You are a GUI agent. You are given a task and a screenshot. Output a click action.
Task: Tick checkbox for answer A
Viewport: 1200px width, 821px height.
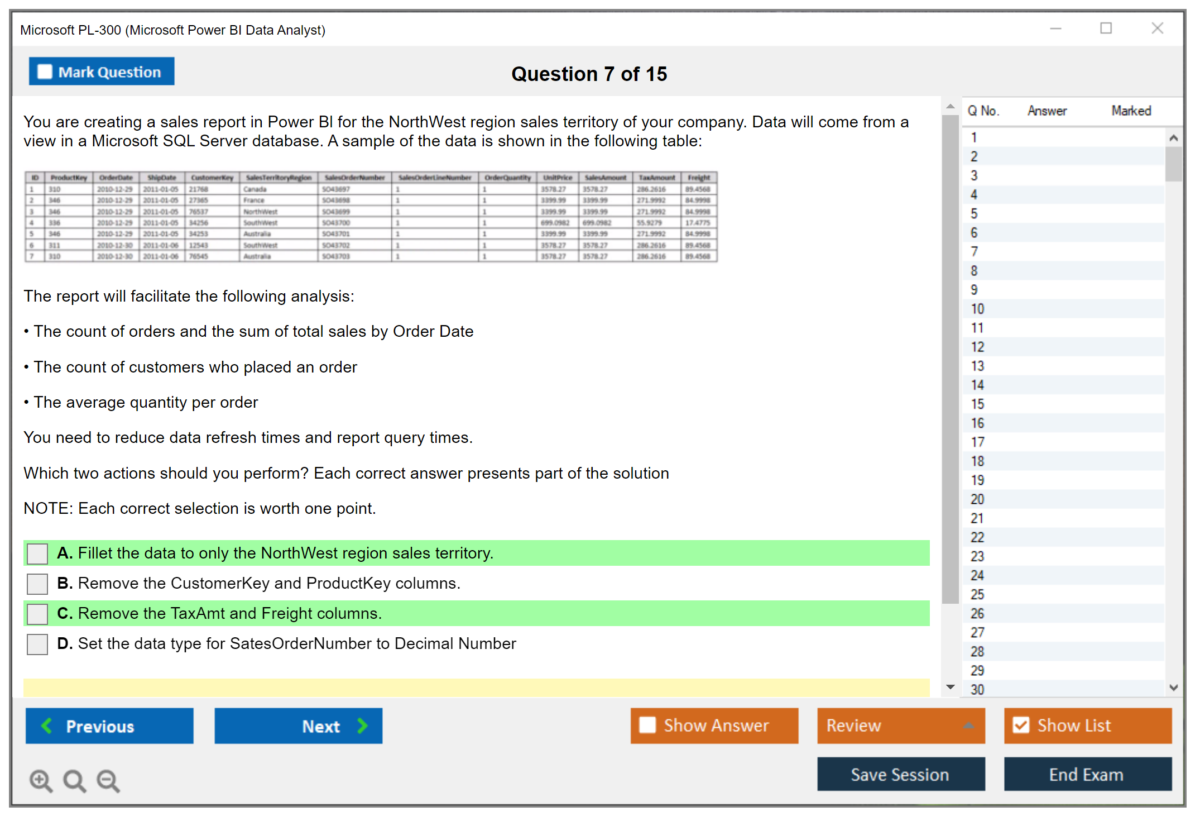tap(37, 553)
